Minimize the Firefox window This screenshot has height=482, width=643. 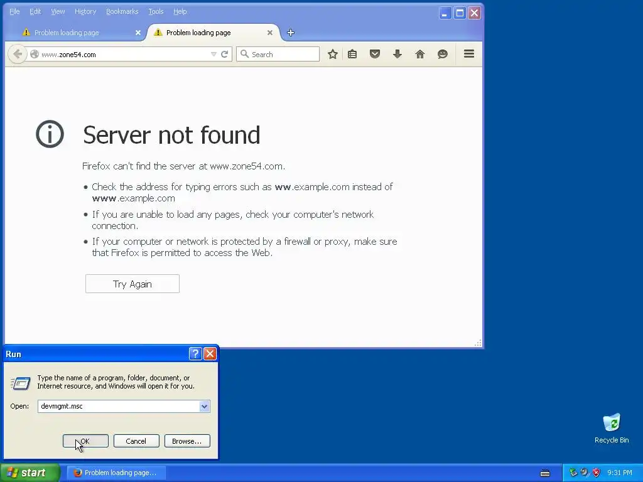click(445, 13)
